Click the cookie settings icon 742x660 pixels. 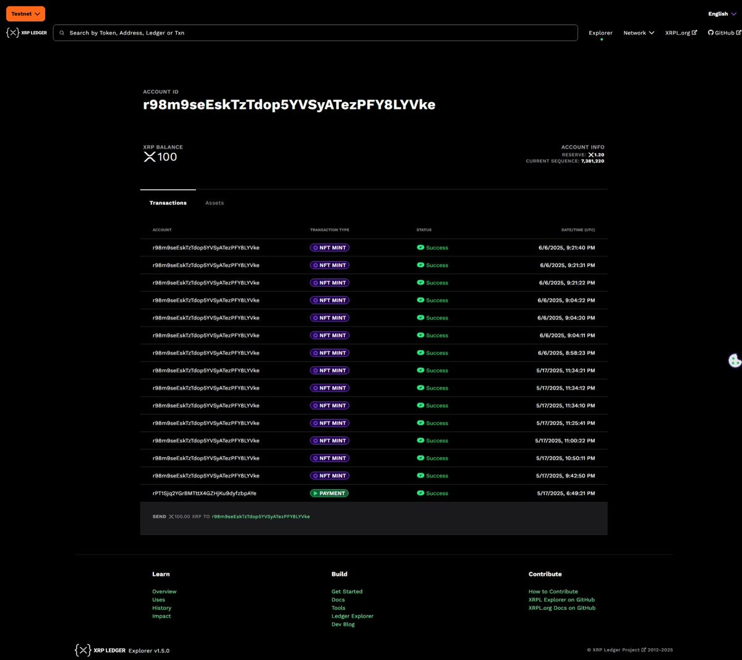click(x=735, y=361)
